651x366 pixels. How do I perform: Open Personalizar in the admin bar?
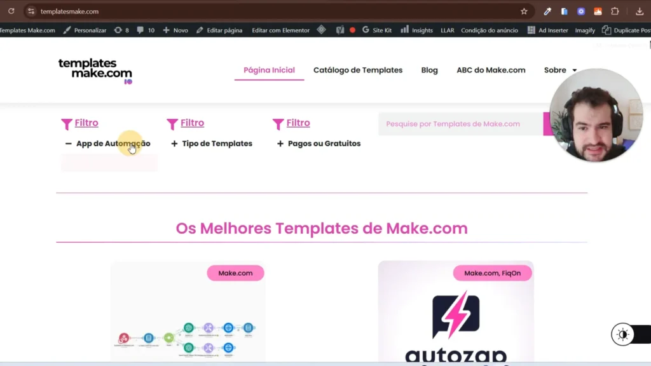(85, 30)
